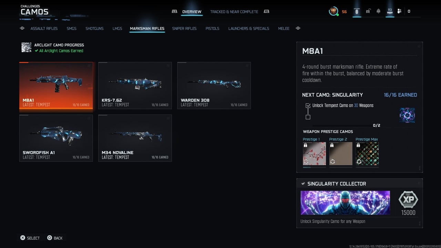441x248 pixels.
Task: Click the Singularity Collector calling card banner
Action: (x=345, y=203)
